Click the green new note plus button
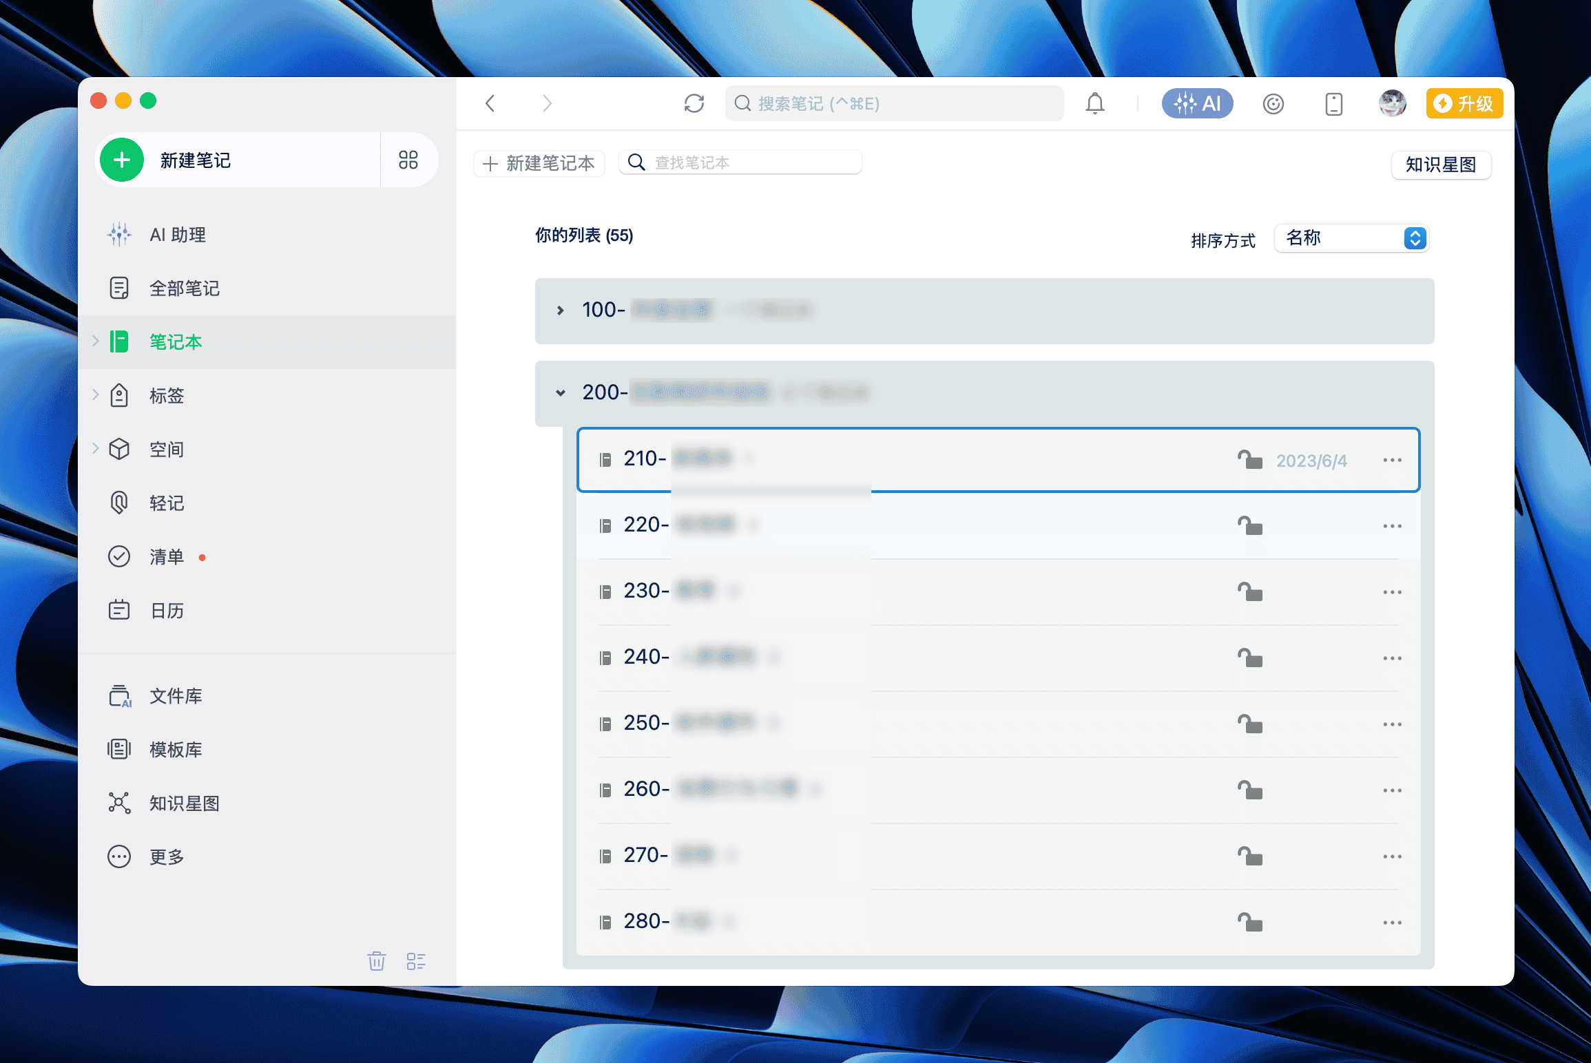This screenshot has width=1591, height=1063. pos(122,160)
